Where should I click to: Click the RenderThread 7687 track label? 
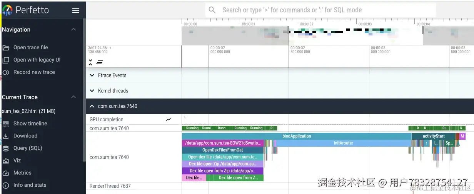pos(110,186)
